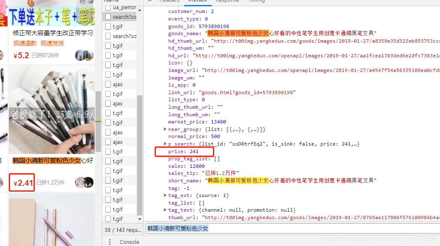Select the event_type: 0 line
Viewport: 440px width, 246px height.
(x=188, y=19)
